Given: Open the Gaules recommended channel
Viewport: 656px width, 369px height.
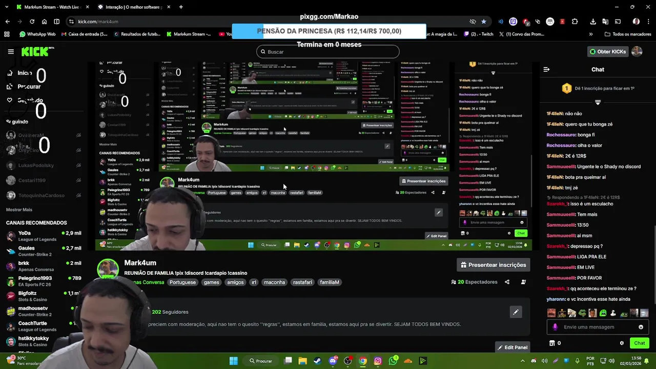Looking at the screenshot, I should coord(43,251).
